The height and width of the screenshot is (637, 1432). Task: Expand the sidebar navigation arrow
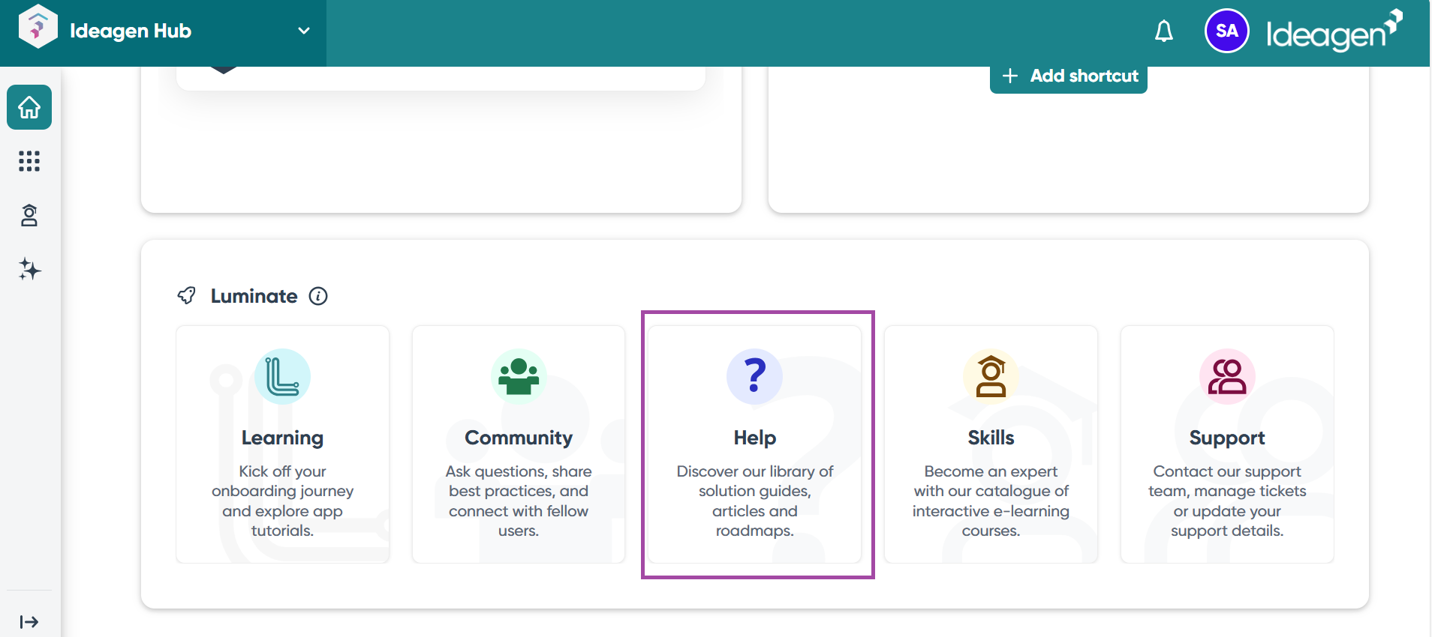pyautogui.click(x=29, y=621)
